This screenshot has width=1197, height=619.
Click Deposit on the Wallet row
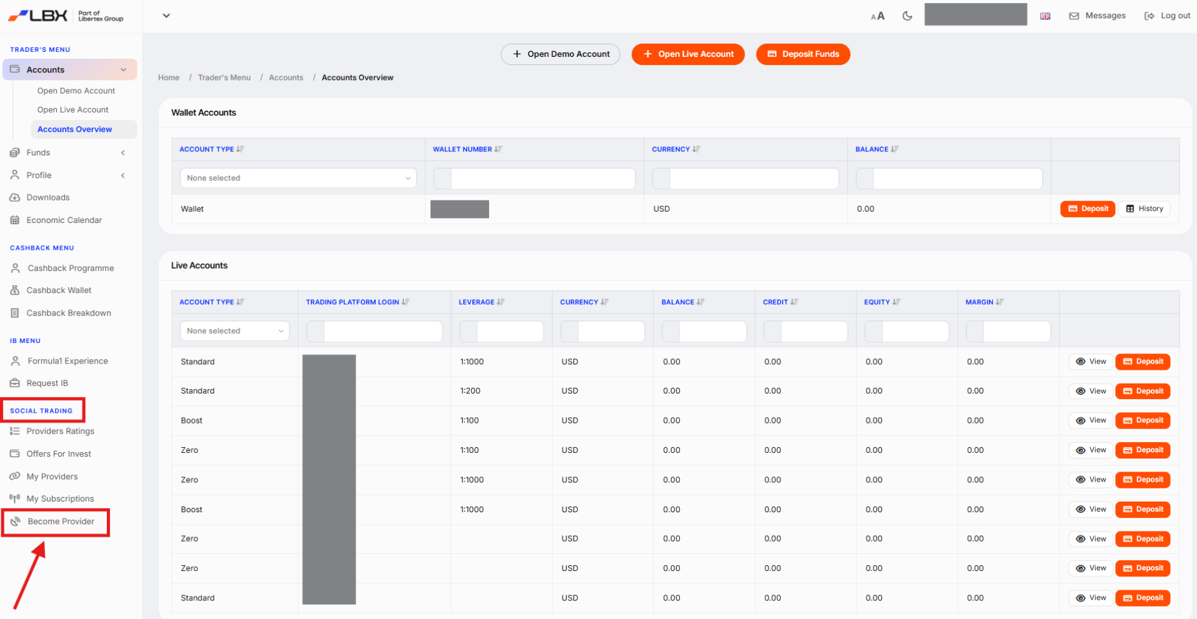(1088, 209)
